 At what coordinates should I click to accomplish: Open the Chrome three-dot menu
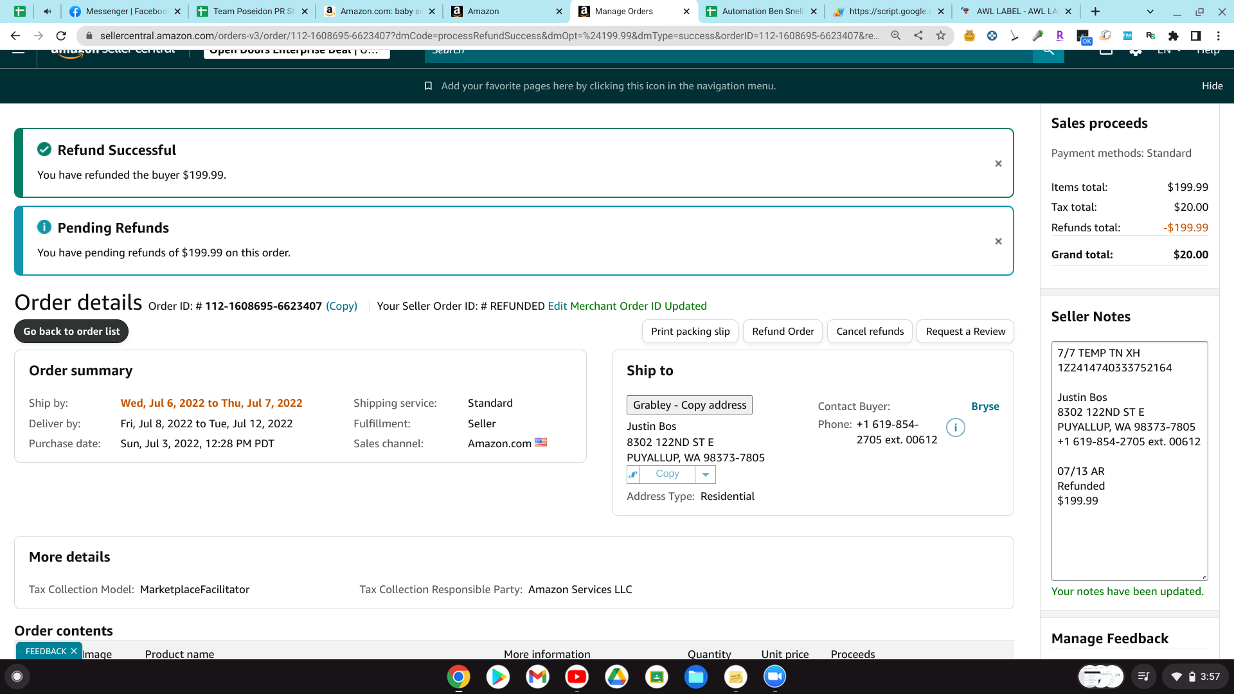point(1219,36)
